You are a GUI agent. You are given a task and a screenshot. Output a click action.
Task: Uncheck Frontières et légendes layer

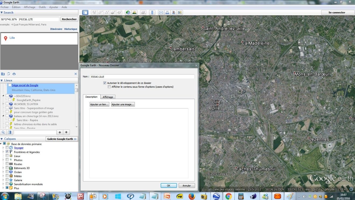[x=7, y=152]
